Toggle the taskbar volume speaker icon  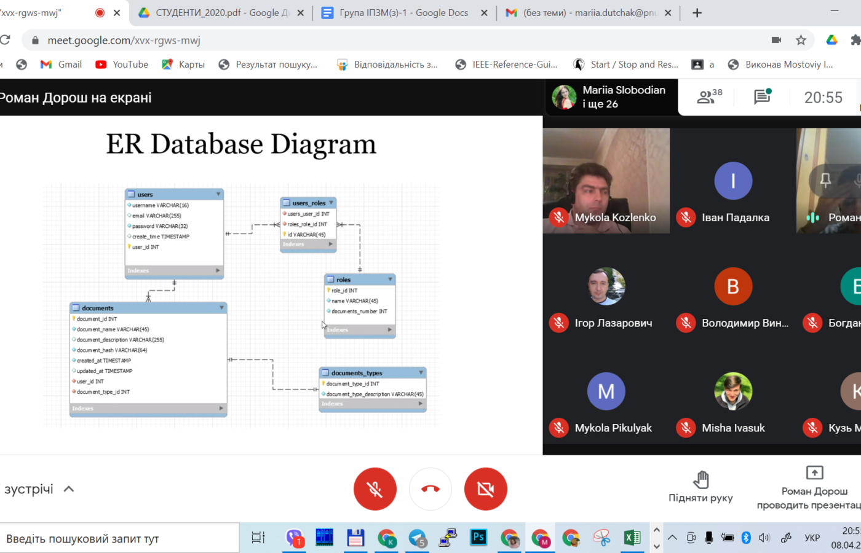point(764,538)
